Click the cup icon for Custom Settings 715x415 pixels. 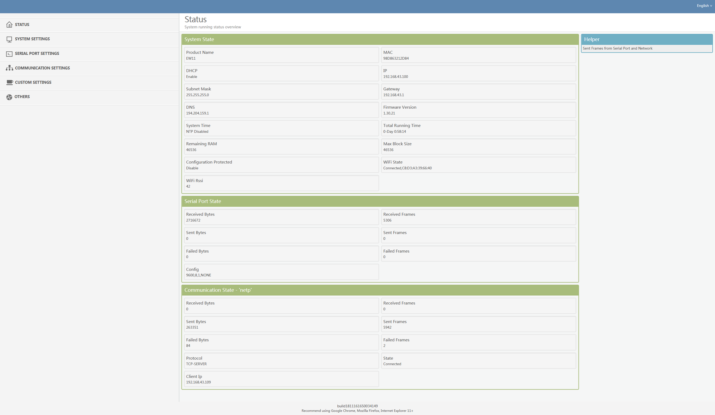(10, 82)
